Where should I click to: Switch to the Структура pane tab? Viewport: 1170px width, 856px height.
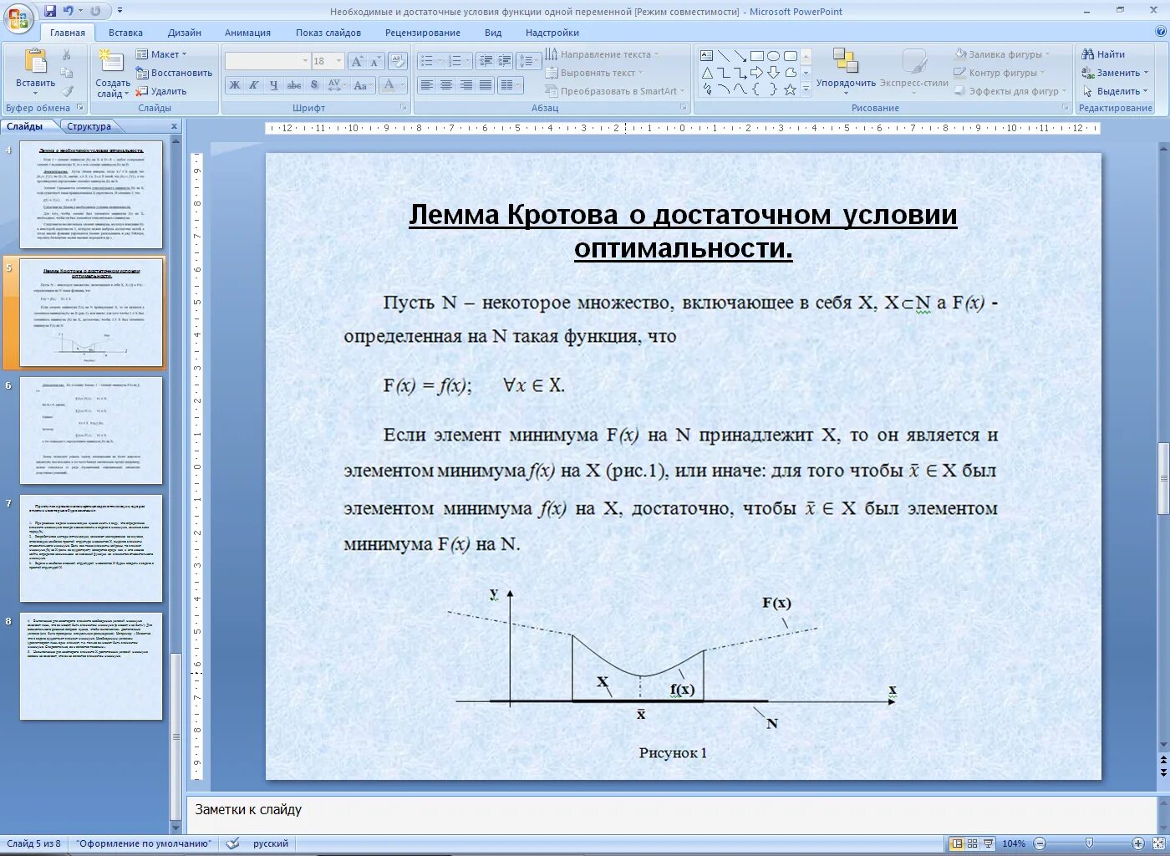click(89, 126)
